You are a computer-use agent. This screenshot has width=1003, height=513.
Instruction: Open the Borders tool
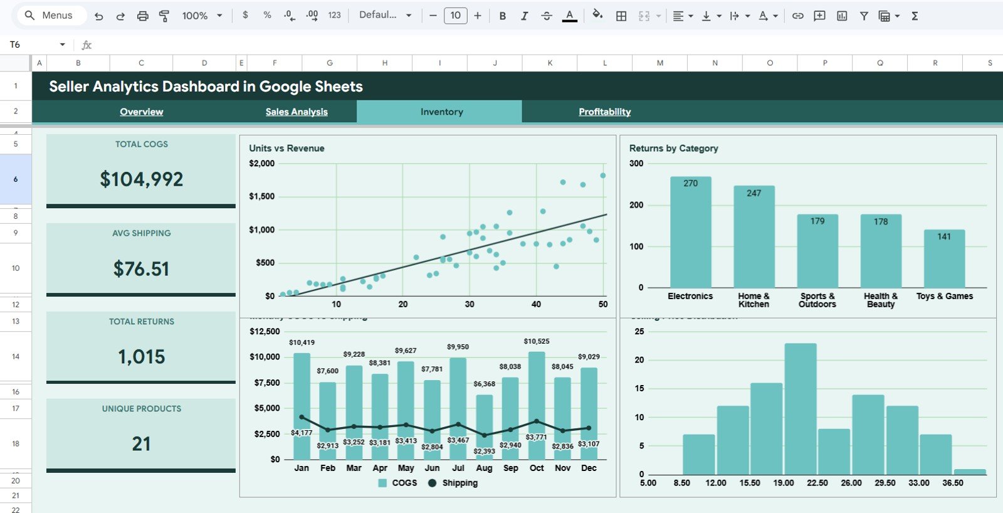[621, 16]
